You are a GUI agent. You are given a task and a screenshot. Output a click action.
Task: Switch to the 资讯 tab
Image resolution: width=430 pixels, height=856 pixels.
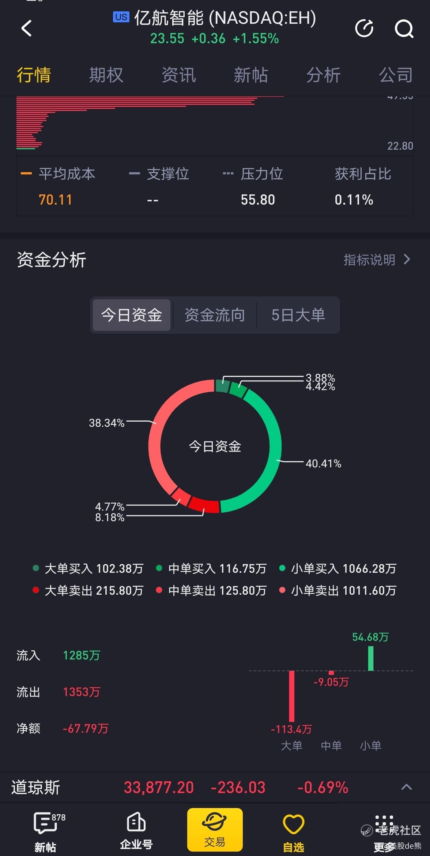click(x=179, y=75)
